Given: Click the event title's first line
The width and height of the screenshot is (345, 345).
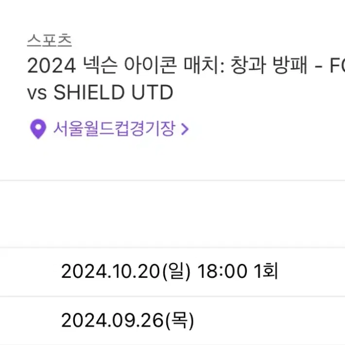Looking at the screenshot, I should pyautogui.click(x=186, y=66).
